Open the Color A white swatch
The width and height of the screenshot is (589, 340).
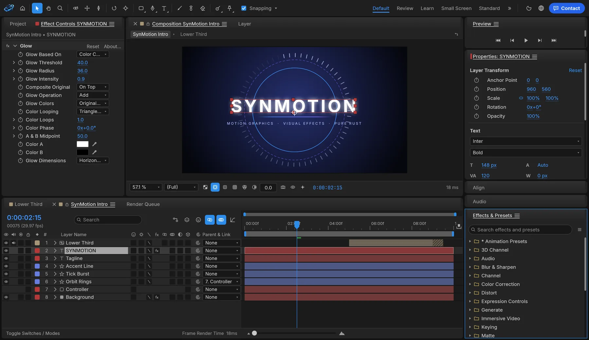click(82, 144)
